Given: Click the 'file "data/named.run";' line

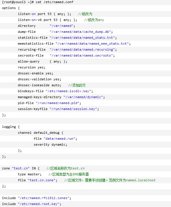Looking at the screenshot, I should (55, 139).
